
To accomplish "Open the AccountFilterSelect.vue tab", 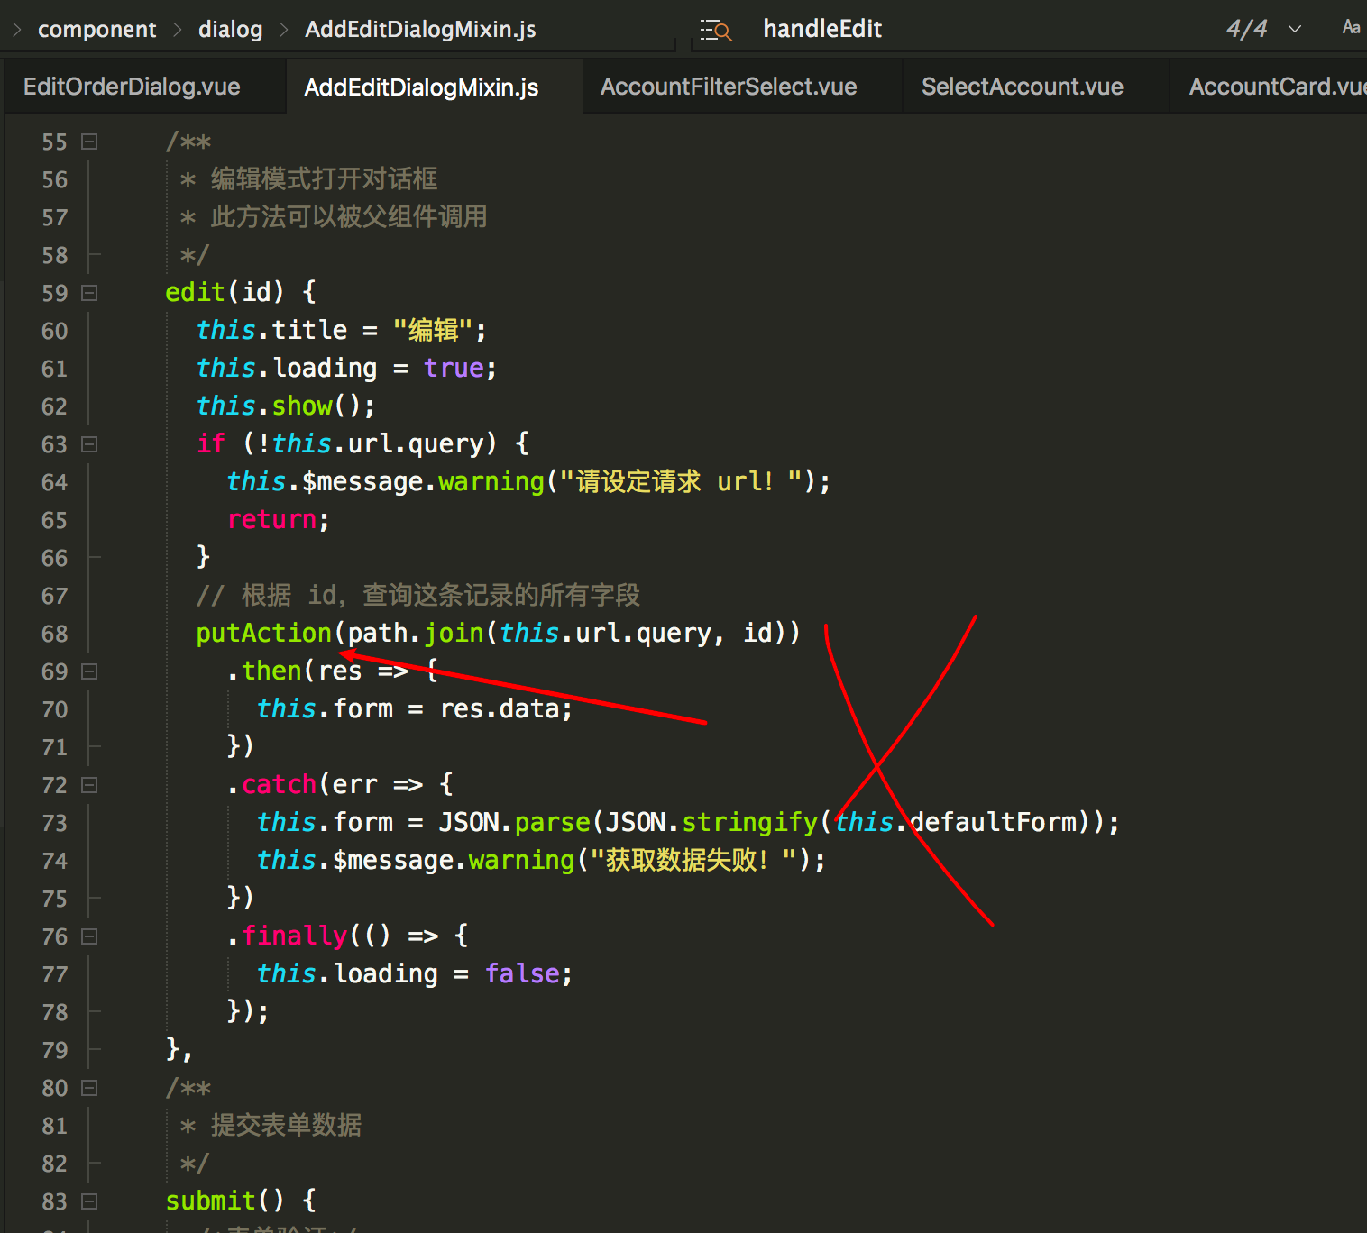I will [x=729, y=87].
